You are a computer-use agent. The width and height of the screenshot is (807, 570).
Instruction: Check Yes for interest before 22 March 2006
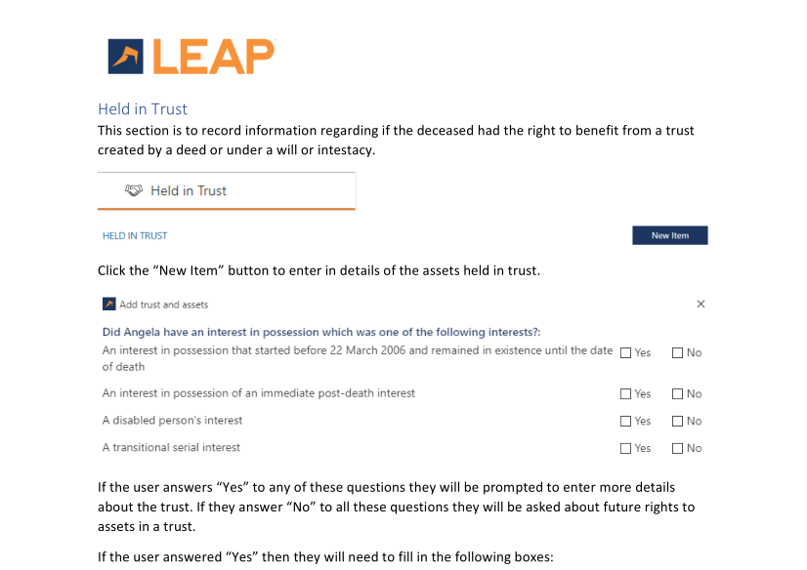[625, 353]
